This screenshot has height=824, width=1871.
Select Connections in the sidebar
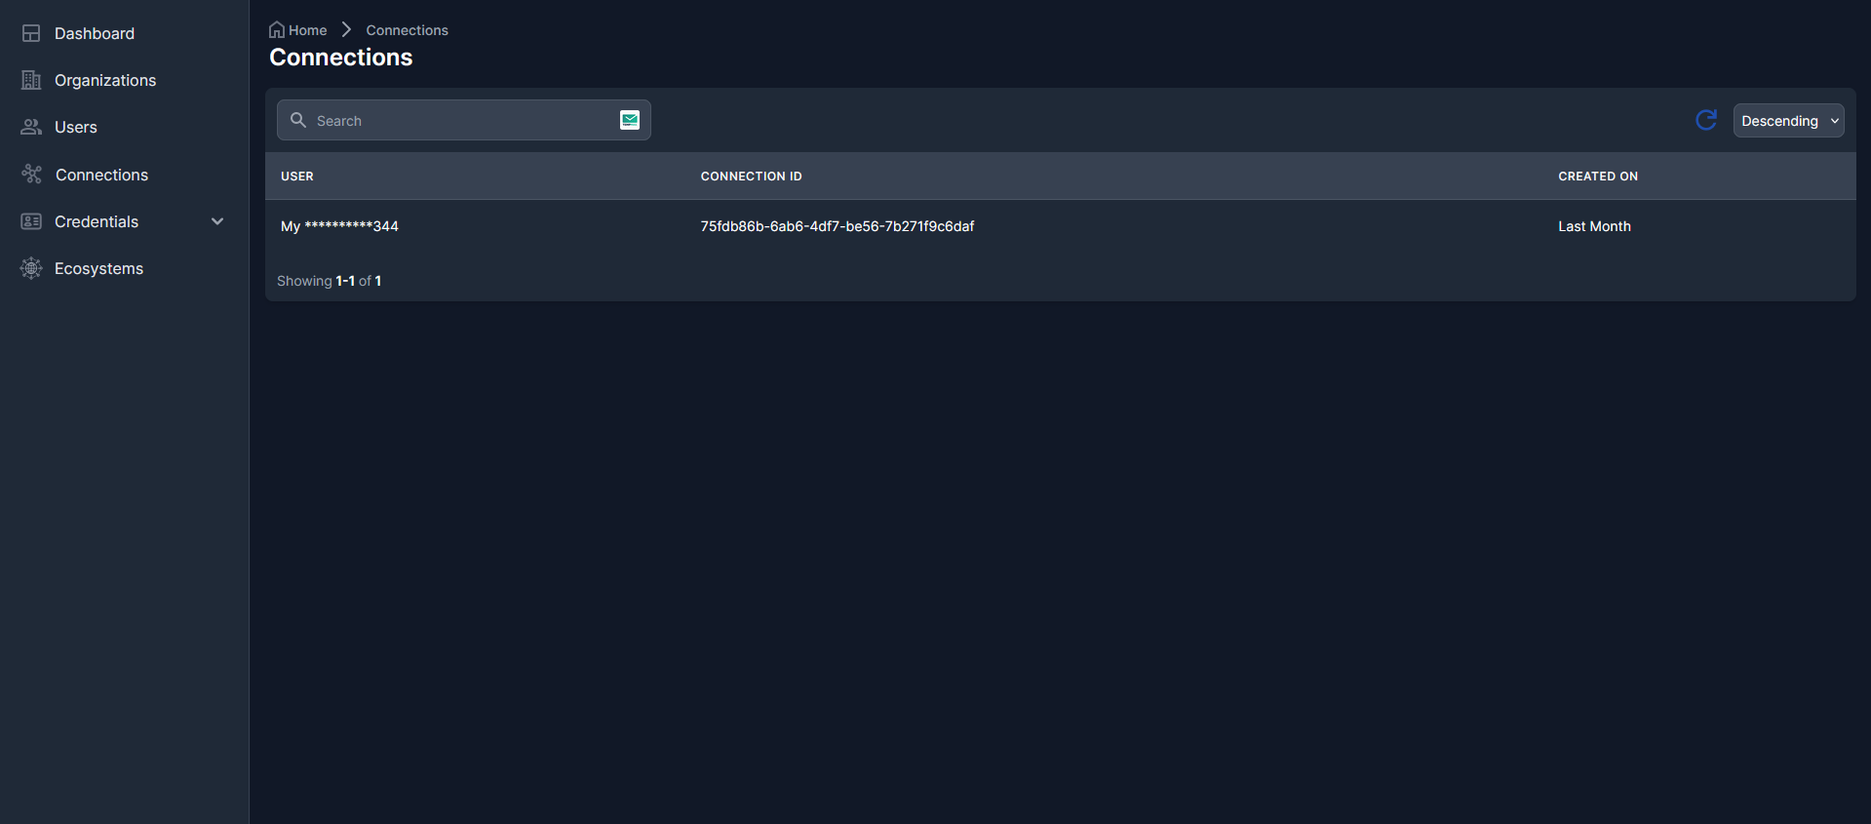(101, 175)
